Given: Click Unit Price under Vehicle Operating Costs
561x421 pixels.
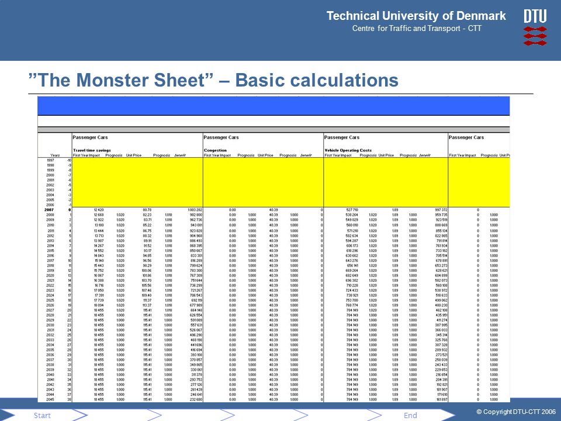Looking at the screenshot, I should pyautogui.click(x=386, y=156).
